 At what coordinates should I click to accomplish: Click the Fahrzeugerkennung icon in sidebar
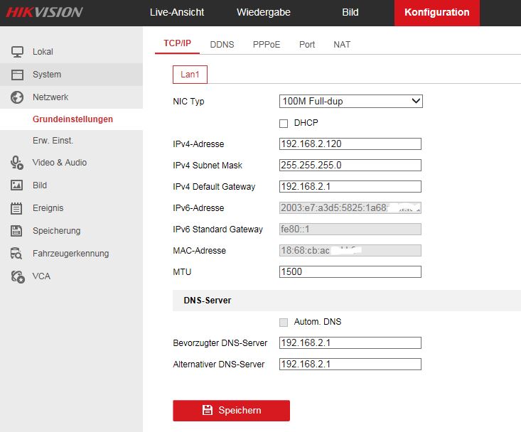[x=18, y=253]
